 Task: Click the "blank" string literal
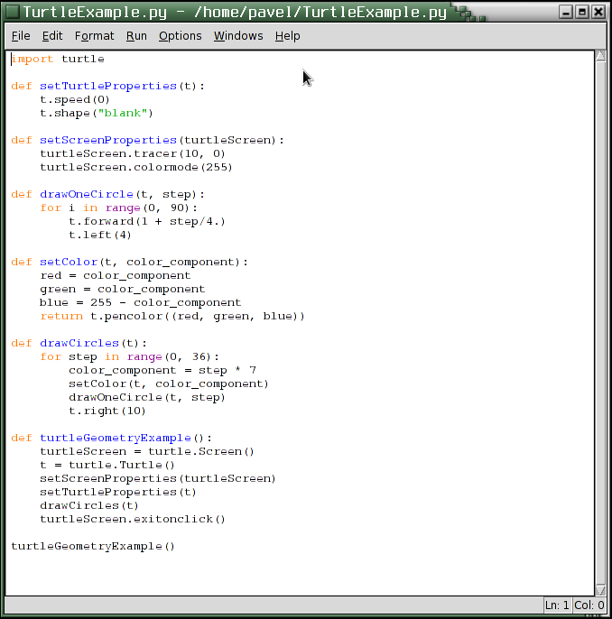(x=123, y=114)
